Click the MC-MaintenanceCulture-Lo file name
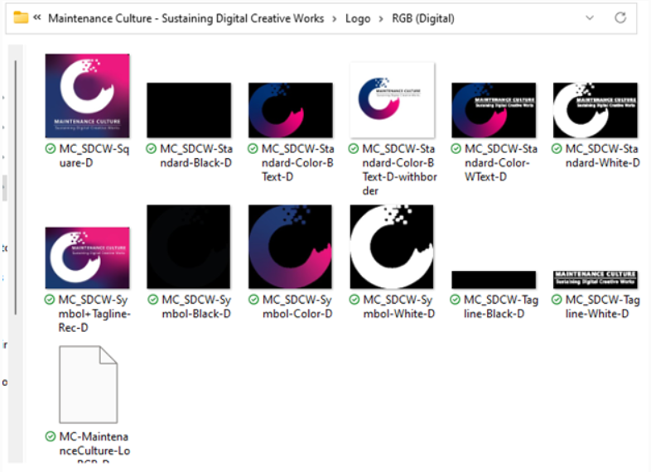The image size is (651, 472). 94,446
